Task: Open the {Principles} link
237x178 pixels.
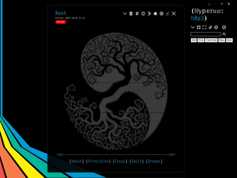Action: [x=98, y=161]
